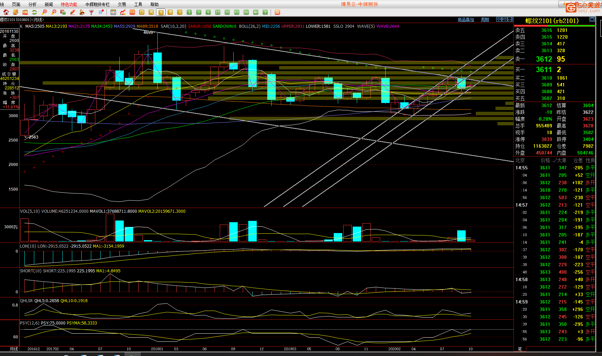Click the left arrow navigation button
Viewport: 602px width, 356px height.
(499, 19)
